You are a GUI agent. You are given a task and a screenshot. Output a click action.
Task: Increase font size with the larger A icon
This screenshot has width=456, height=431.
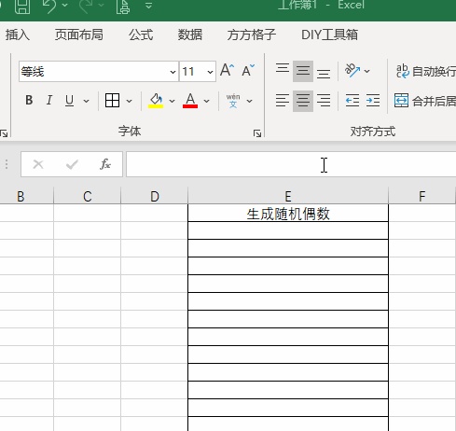click(228, 70)
